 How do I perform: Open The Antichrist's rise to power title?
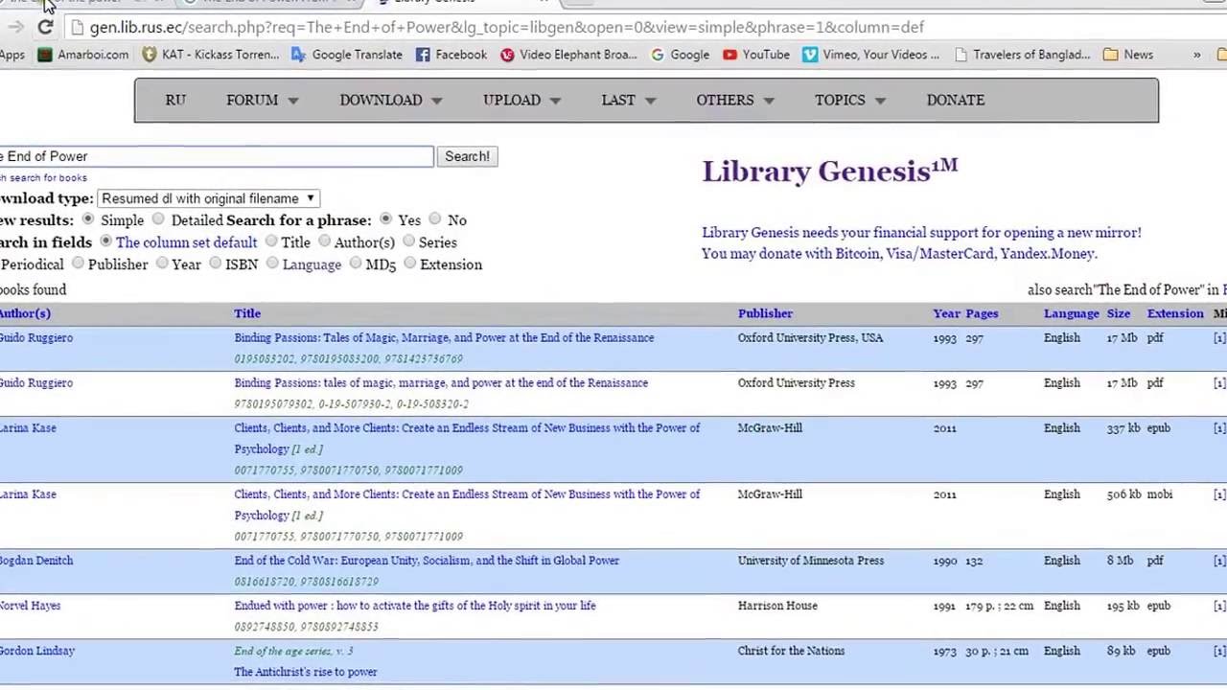[306, 672]
